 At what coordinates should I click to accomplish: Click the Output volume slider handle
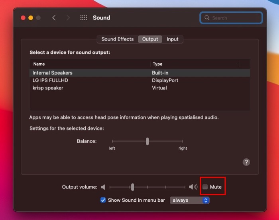click(133, 187)
